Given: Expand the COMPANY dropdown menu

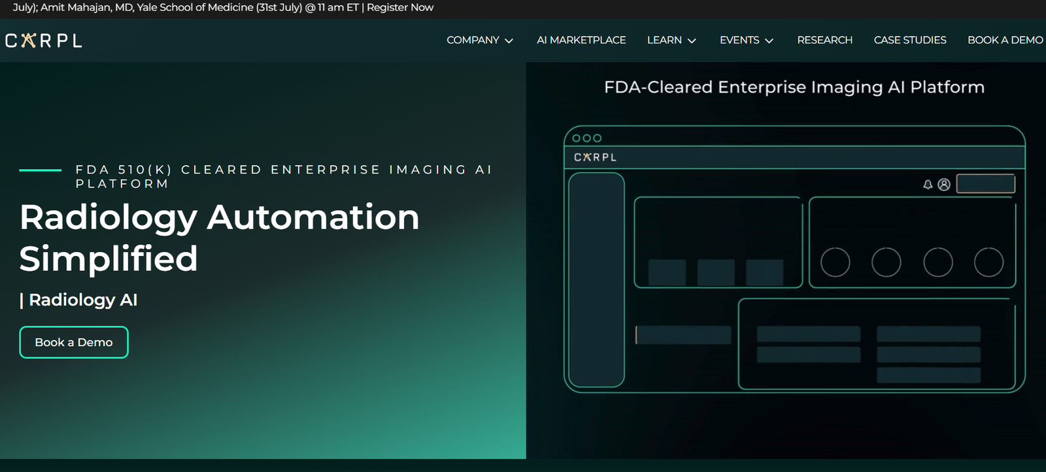Looking at the screenshot, I should click(x=479, y=40).
